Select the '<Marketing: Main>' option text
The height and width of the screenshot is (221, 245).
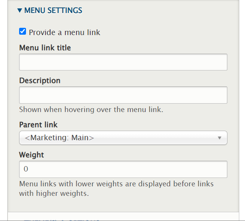pos(59,138)
